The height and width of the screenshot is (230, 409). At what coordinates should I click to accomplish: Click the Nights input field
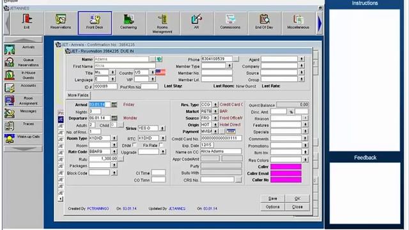(x=95, y=111)
